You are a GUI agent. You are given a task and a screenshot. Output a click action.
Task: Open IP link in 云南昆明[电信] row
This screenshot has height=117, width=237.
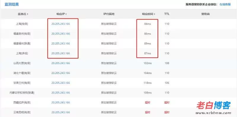[x=61, y=112]
